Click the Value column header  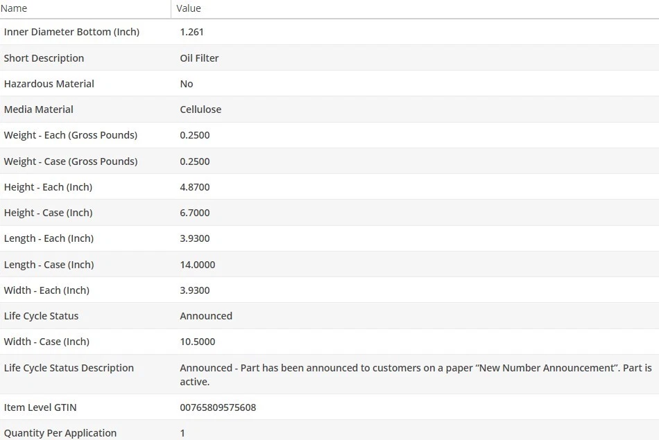pos(189,8)
